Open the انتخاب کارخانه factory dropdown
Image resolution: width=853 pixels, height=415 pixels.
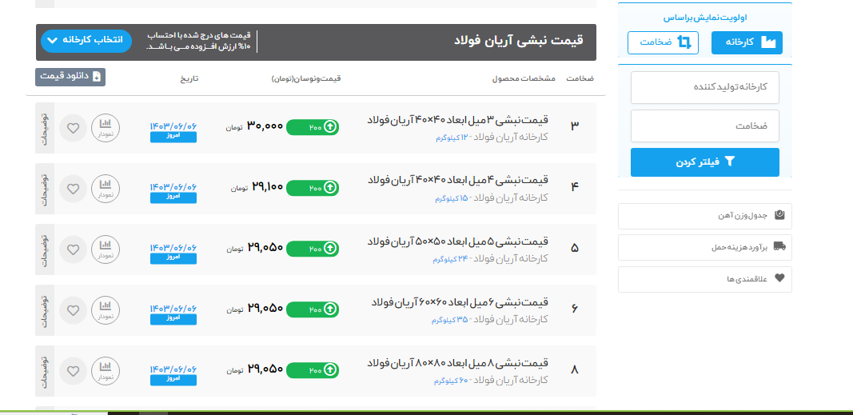coord(86,41)
